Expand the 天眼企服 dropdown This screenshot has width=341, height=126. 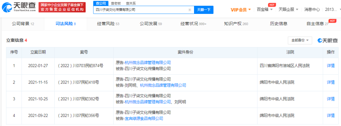[x=288, y=10]
